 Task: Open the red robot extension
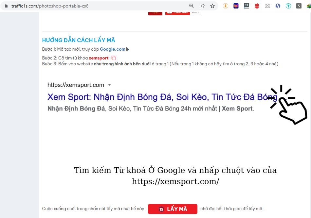pyautogui.click(x=257, y=6)
